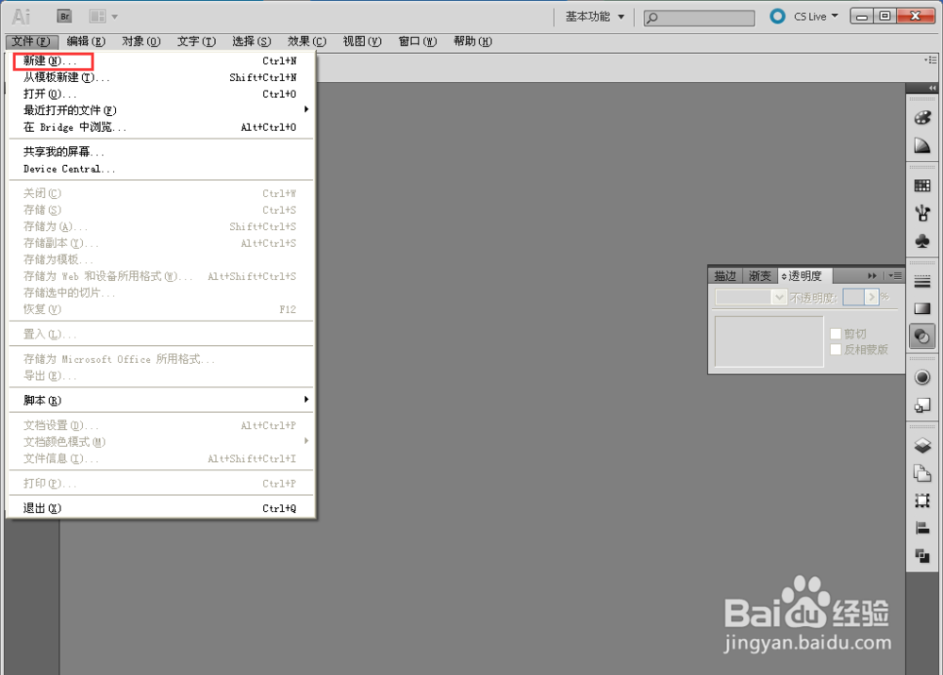Collapse transparency panel group with double-arrow
This screenshot has height=675, width=943.
click(872, 276)
